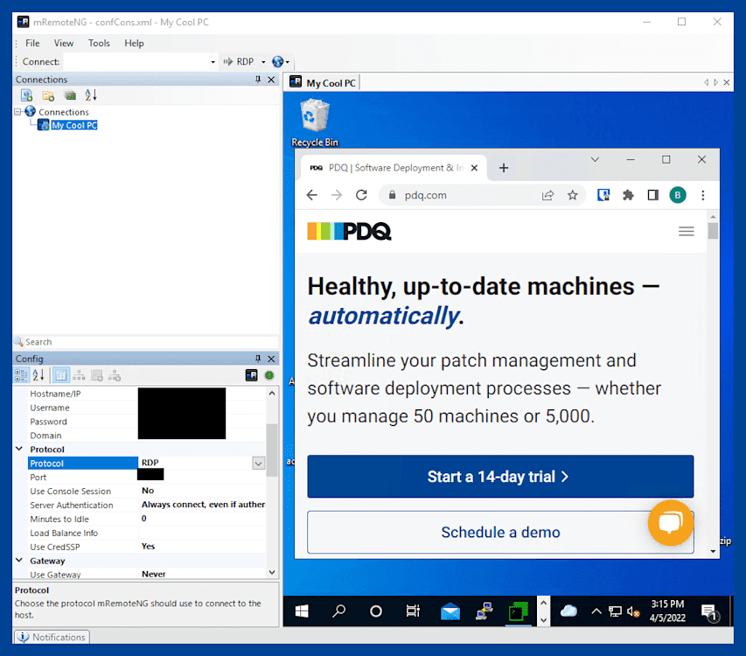Show default properties icon in Config
Screen dimensions: 746x656
click(97, 375)
